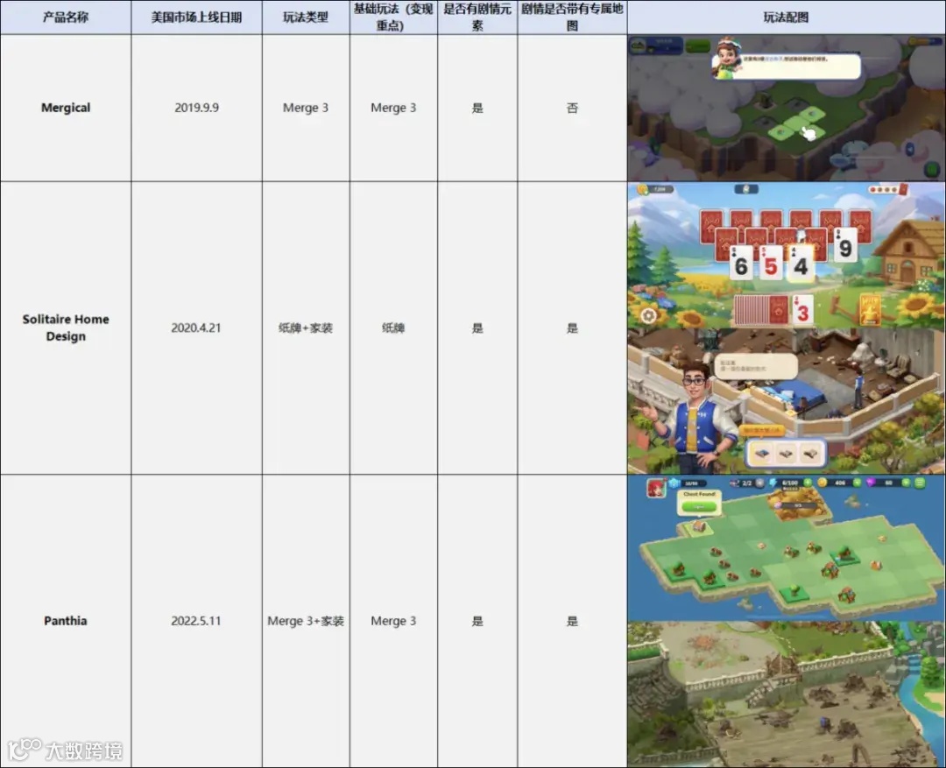Select the date cell 2020.4.21

click(197, 328)
